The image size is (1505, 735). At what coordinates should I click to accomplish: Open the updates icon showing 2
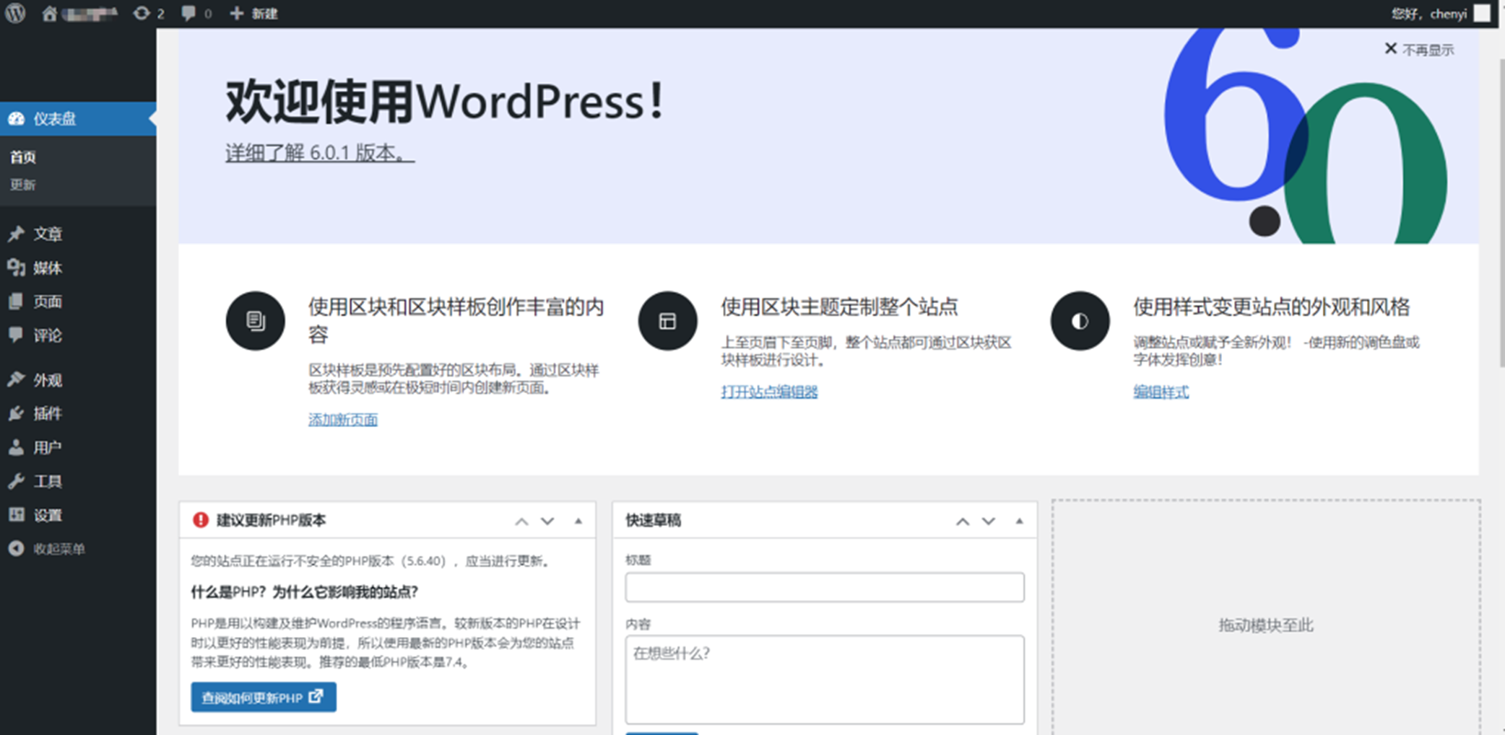point(148,13)
